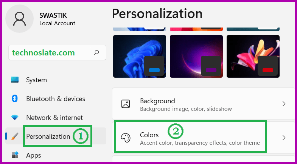Screen dimensions: 297x164
Task: Click the Local Account label
Action: [x=57, y=23]
